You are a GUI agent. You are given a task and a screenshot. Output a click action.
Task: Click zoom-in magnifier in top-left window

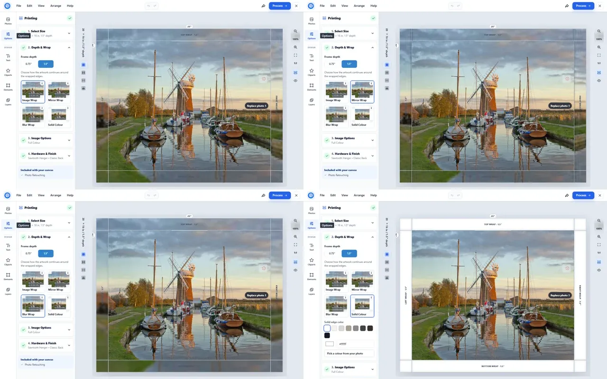(295, 47)
